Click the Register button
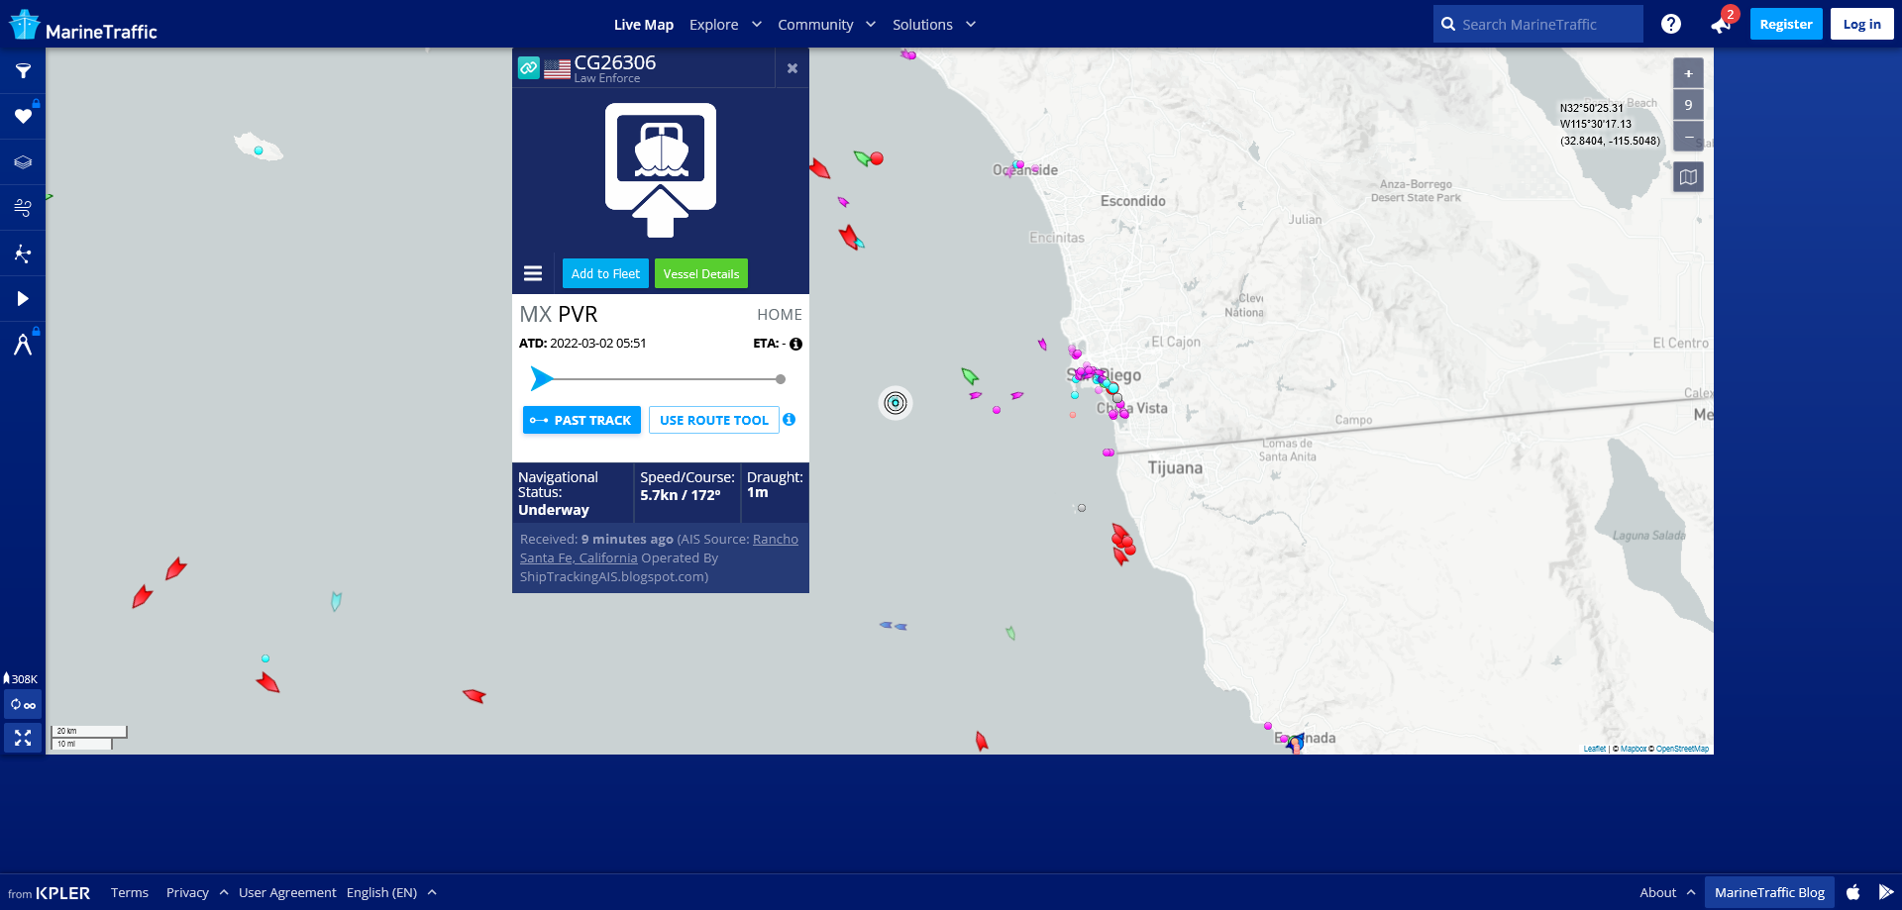 coord(1786,24)
